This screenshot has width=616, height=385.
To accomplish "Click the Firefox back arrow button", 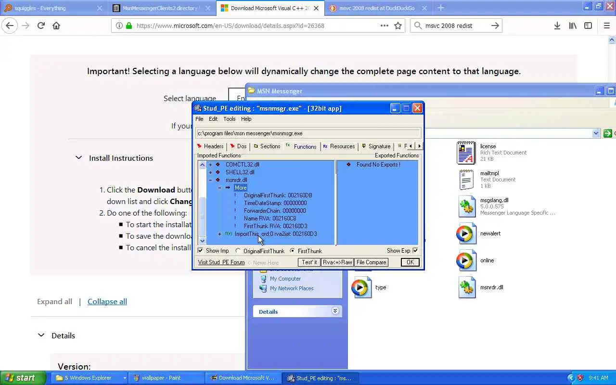I will [10, 26].
